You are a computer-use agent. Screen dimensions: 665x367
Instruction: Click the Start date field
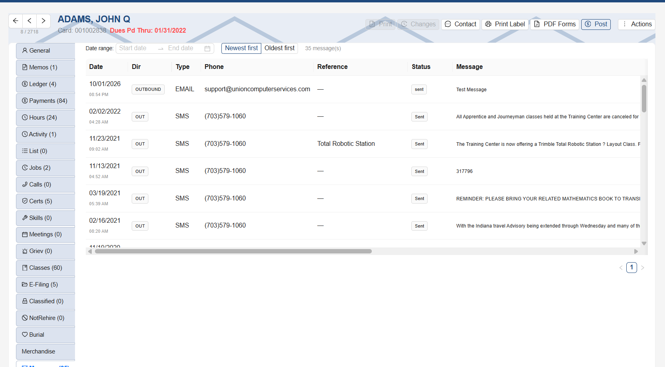(x=136, y=48)
